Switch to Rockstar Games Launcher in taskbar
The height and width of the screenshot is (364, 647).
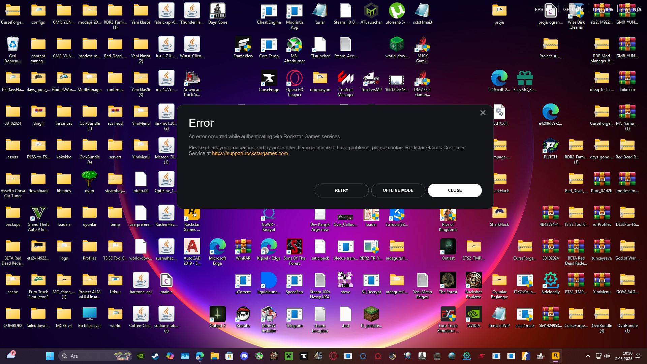(556, 356)
